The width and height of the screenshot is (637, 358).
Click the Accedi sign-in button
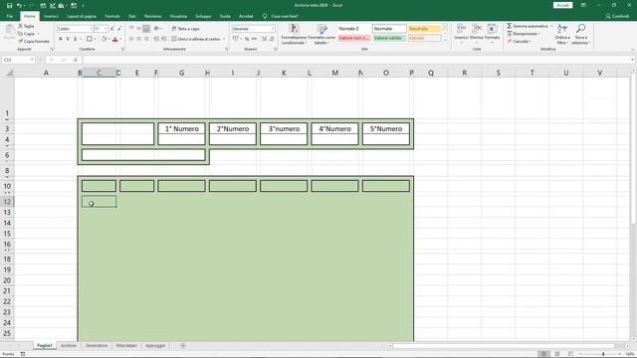coord(562,5)
